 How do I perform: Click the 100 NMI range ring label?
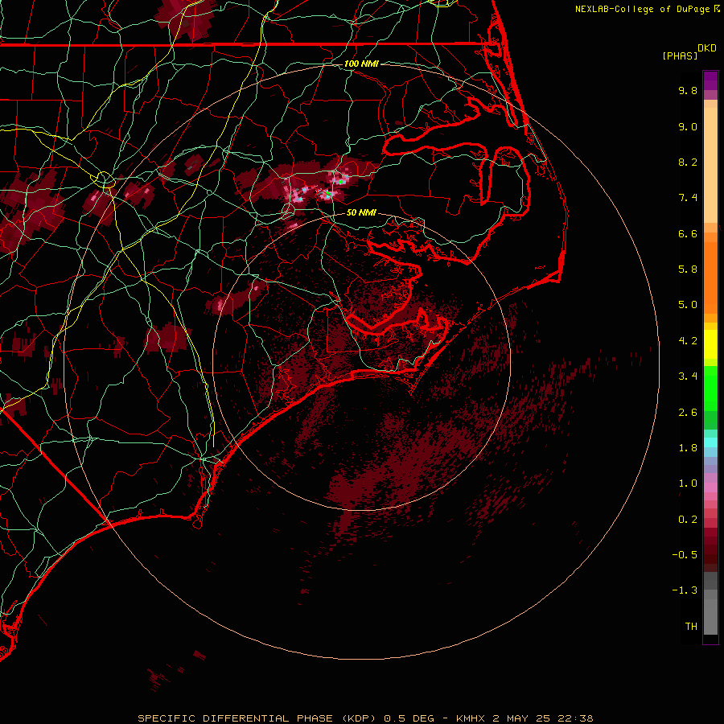(x=361, y=64)
